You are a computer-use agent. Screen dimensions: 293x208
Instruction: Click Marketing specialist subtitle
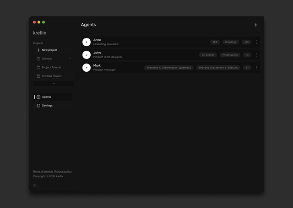tap(106, 44)
